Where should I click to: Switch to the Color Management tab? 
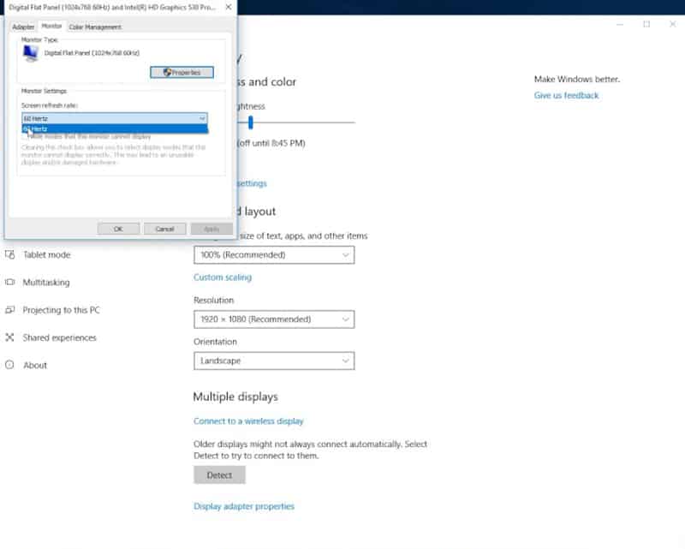pos(95,27)
